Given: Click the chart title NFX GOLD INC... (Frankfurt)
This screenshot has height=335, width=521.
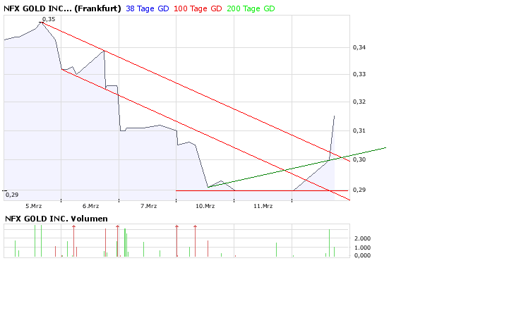Looking at the screenshot, I should [x=62, y=8].
